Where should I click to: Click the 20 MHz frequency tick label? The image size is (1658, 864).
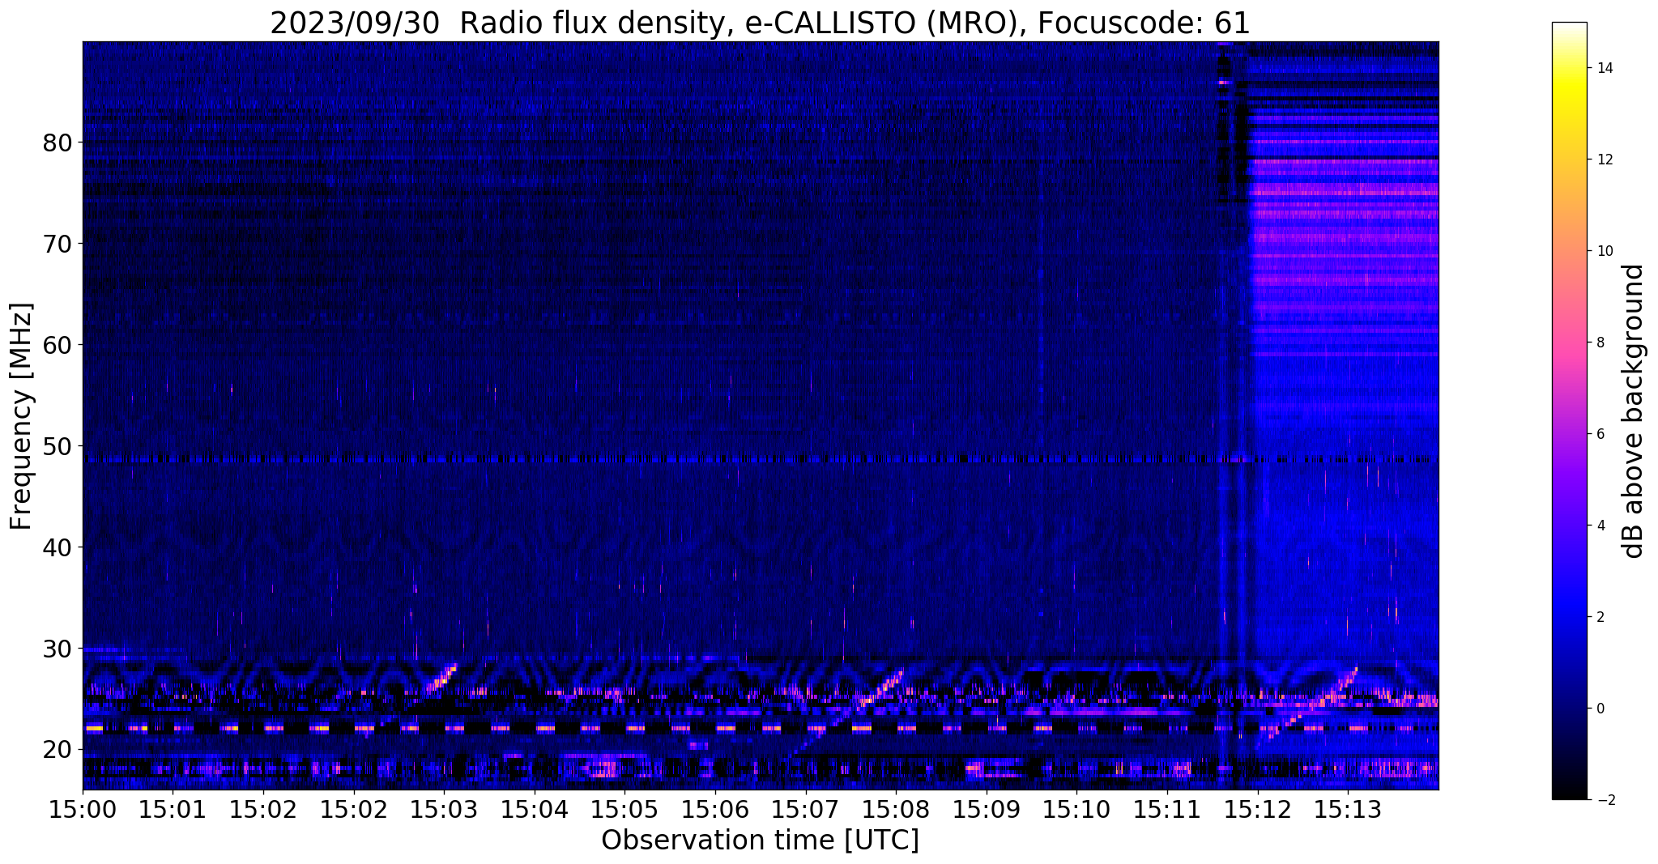tap(56, 749)
